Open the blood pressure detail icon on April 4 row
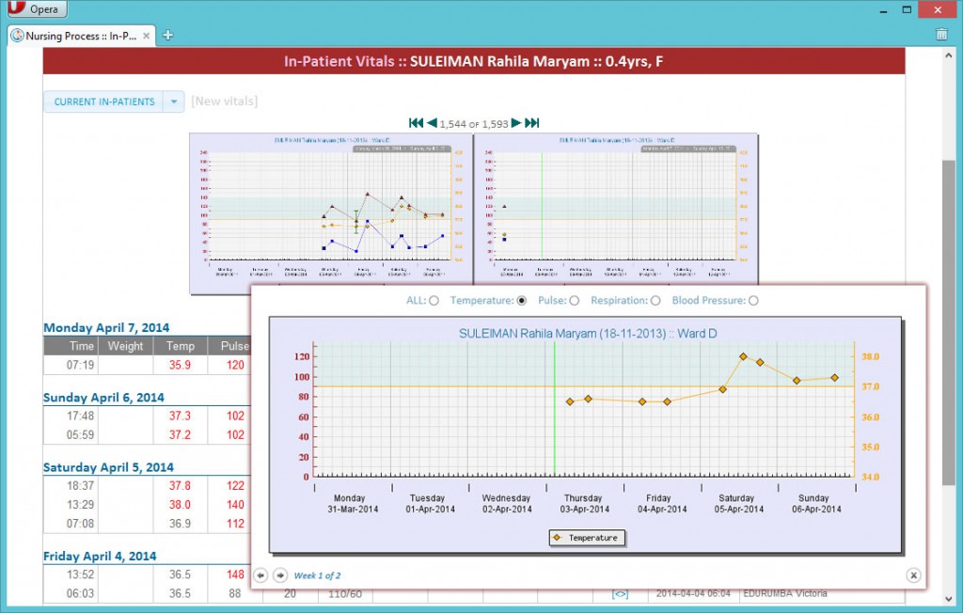 click(621, 593)
